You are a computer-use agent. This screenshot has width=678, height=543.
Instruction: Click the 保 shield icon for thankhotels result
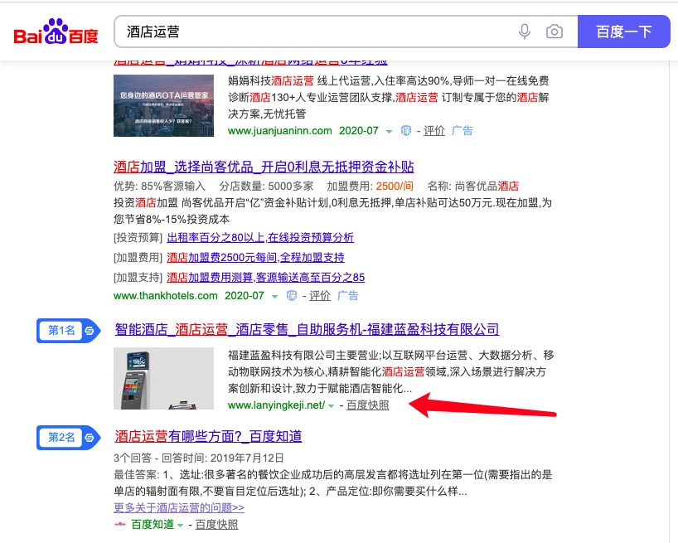(292, 296)
